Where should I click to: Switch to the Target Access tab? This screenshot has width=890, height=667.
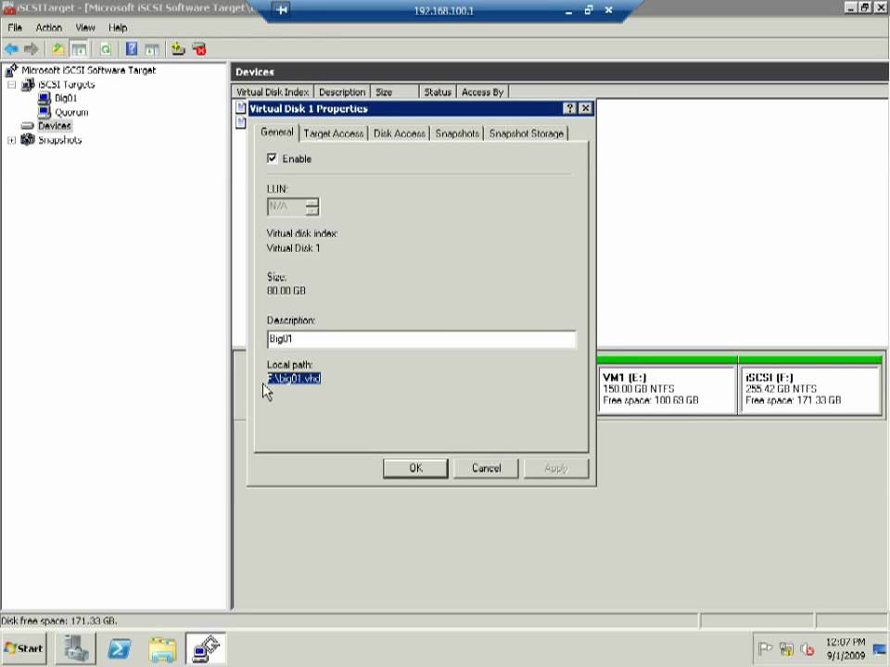tap(333, 133)
